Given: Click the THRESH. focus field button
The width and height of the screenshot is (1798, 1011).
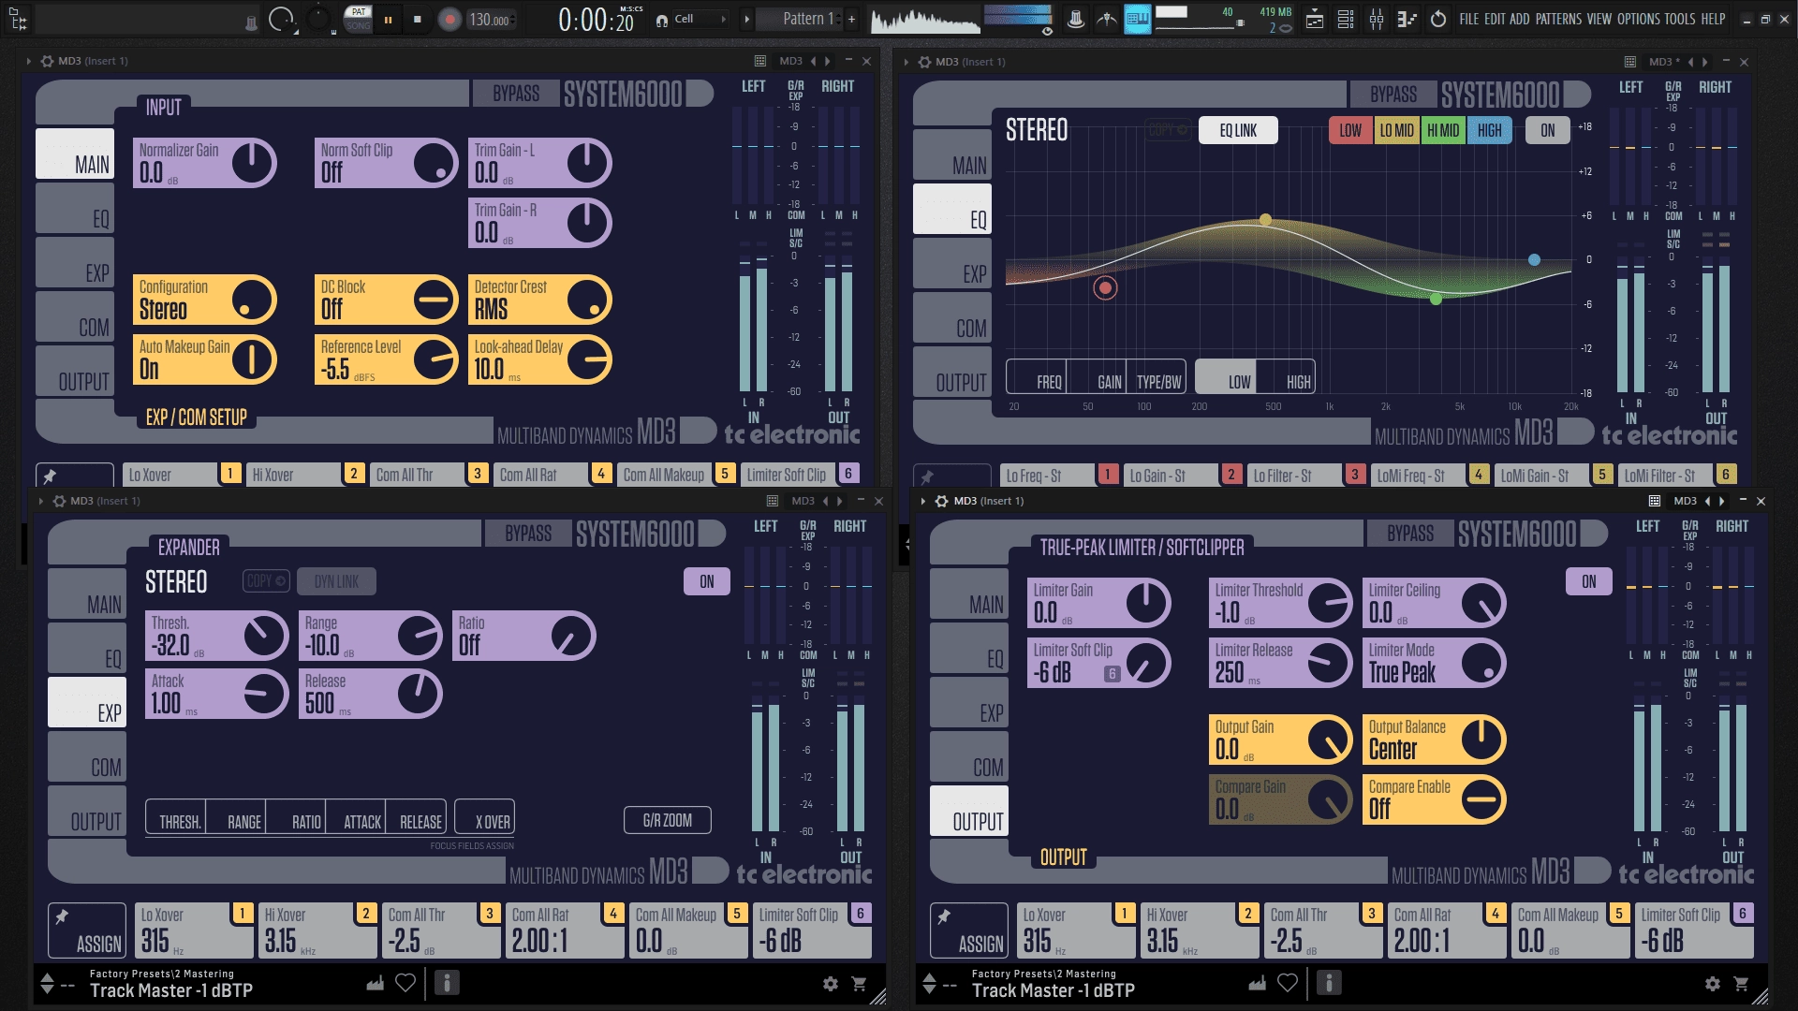Looking at the screenshot, I should [176, 816].
